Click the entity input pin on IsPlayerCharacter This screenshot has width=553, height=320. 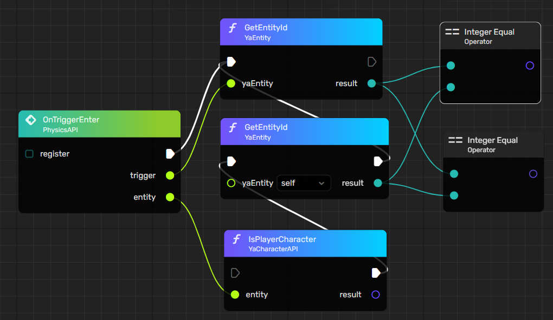[235, 295]
